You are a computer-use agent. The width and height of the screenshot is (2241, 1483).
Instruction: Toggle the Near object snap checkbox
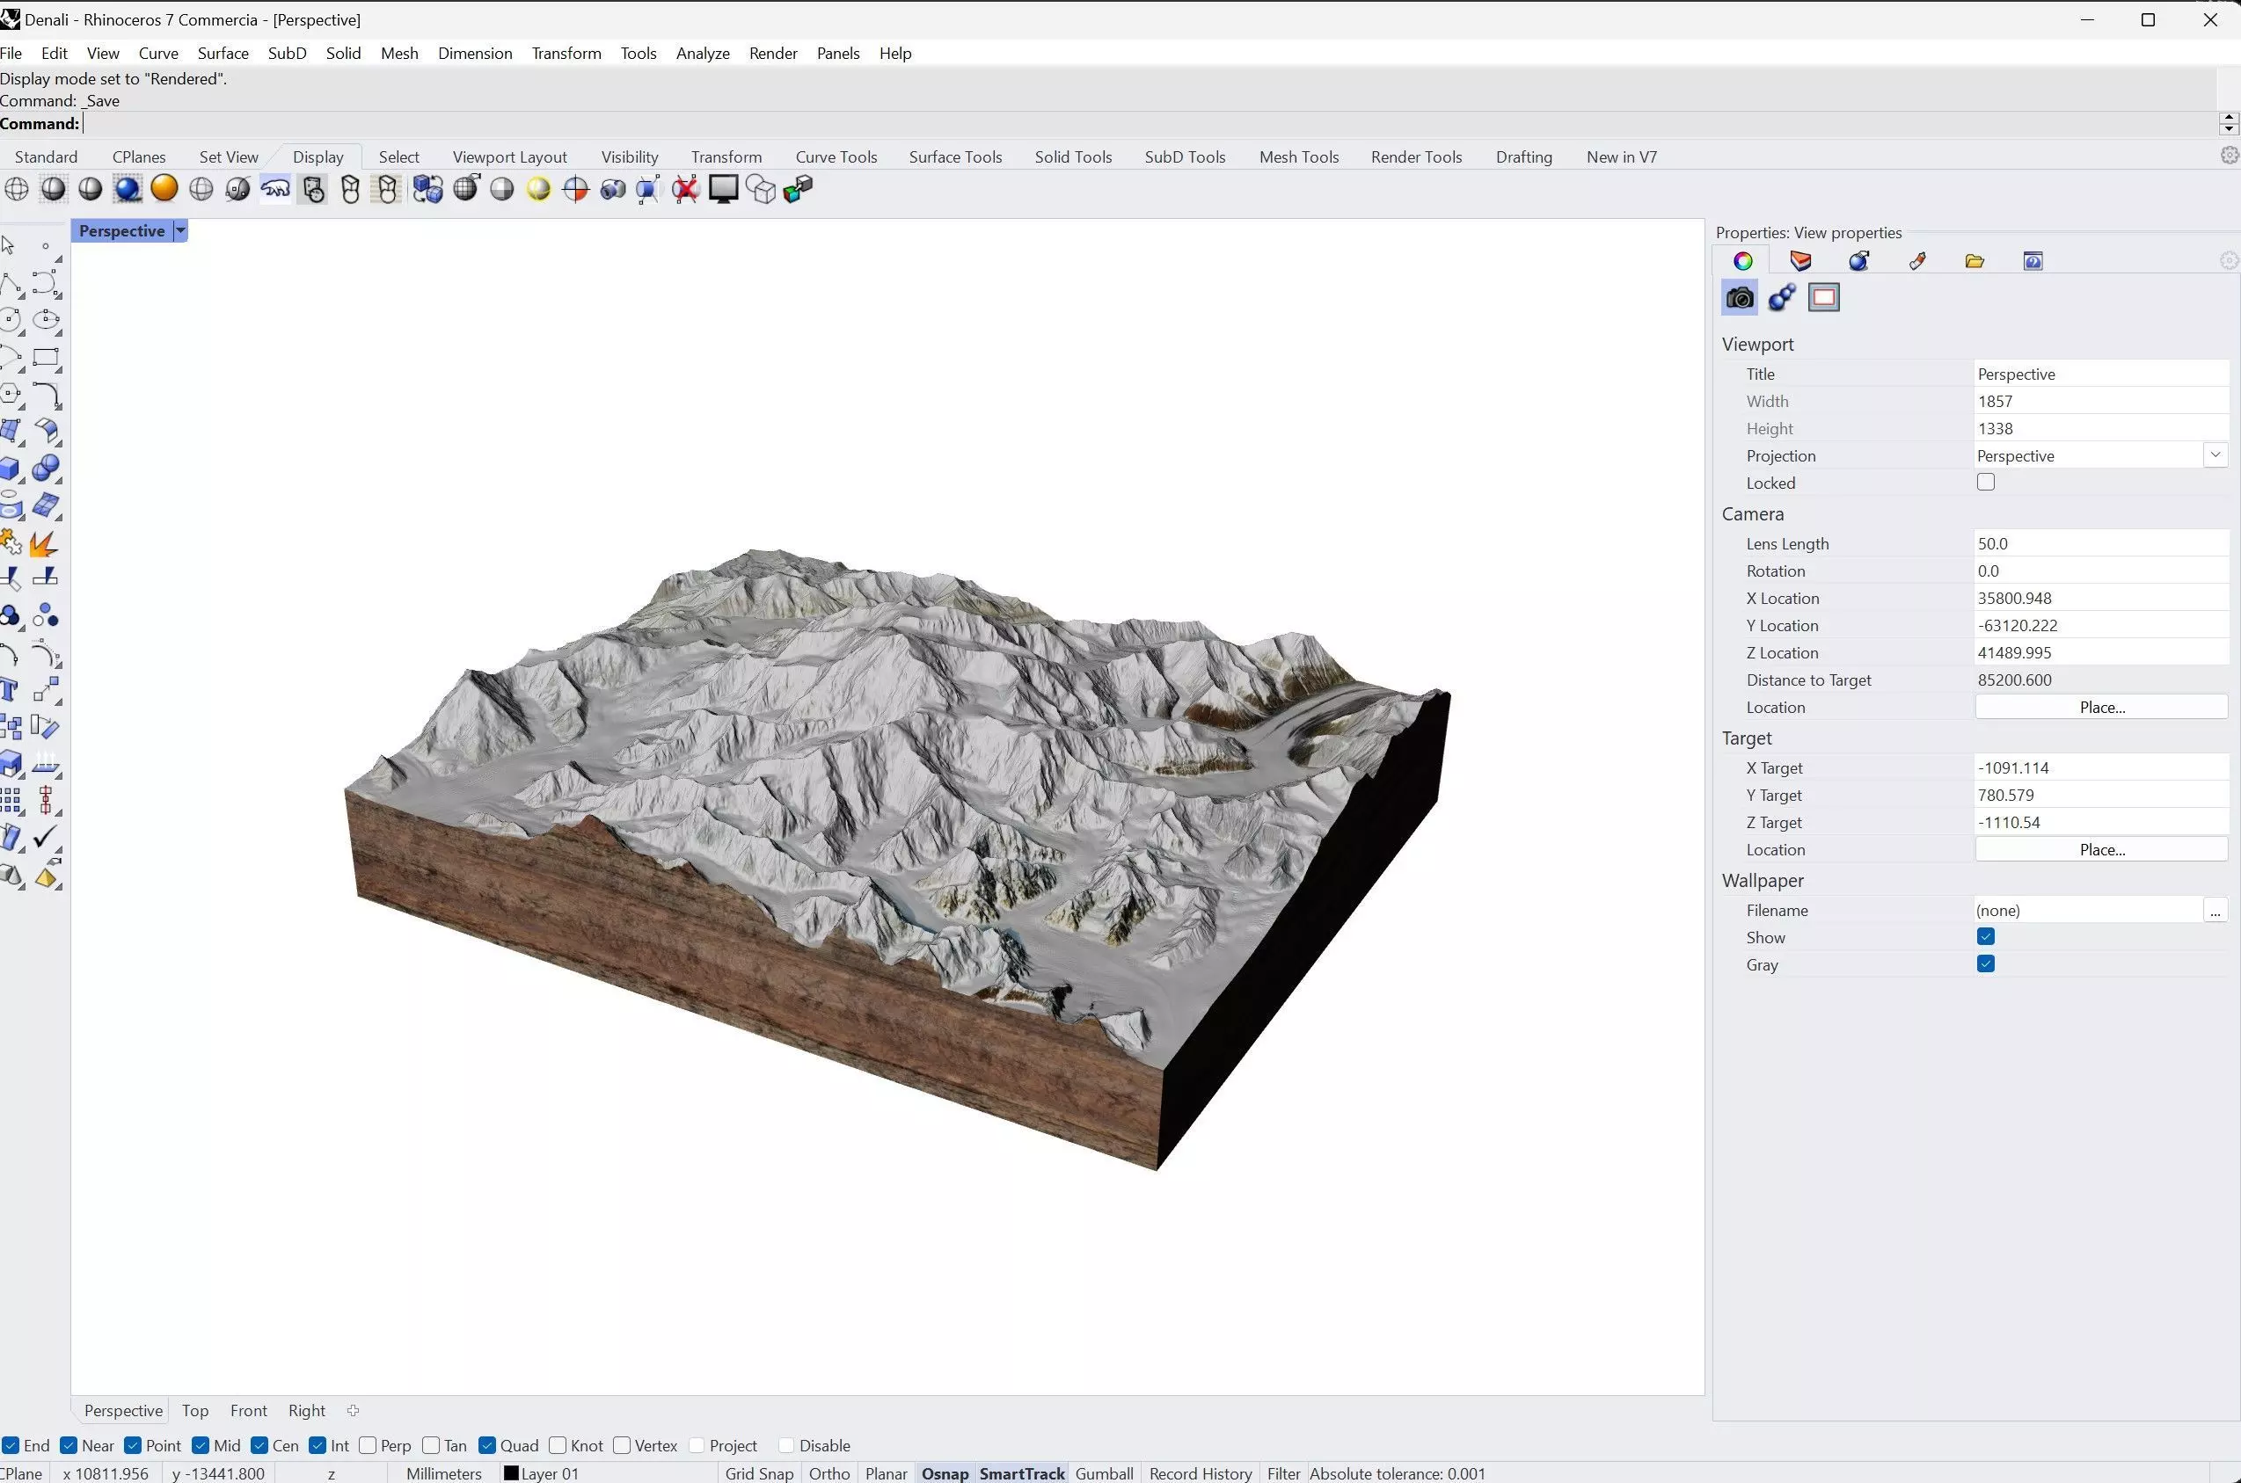click(69, 1445)
